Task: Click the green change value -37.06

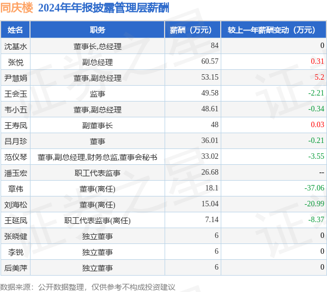Action: tap(314, 188)
